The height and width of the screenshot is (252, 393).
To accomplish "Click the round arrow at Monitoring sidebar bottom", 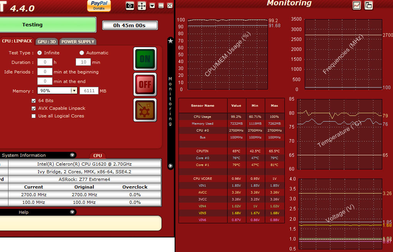I will coord(170,166).
